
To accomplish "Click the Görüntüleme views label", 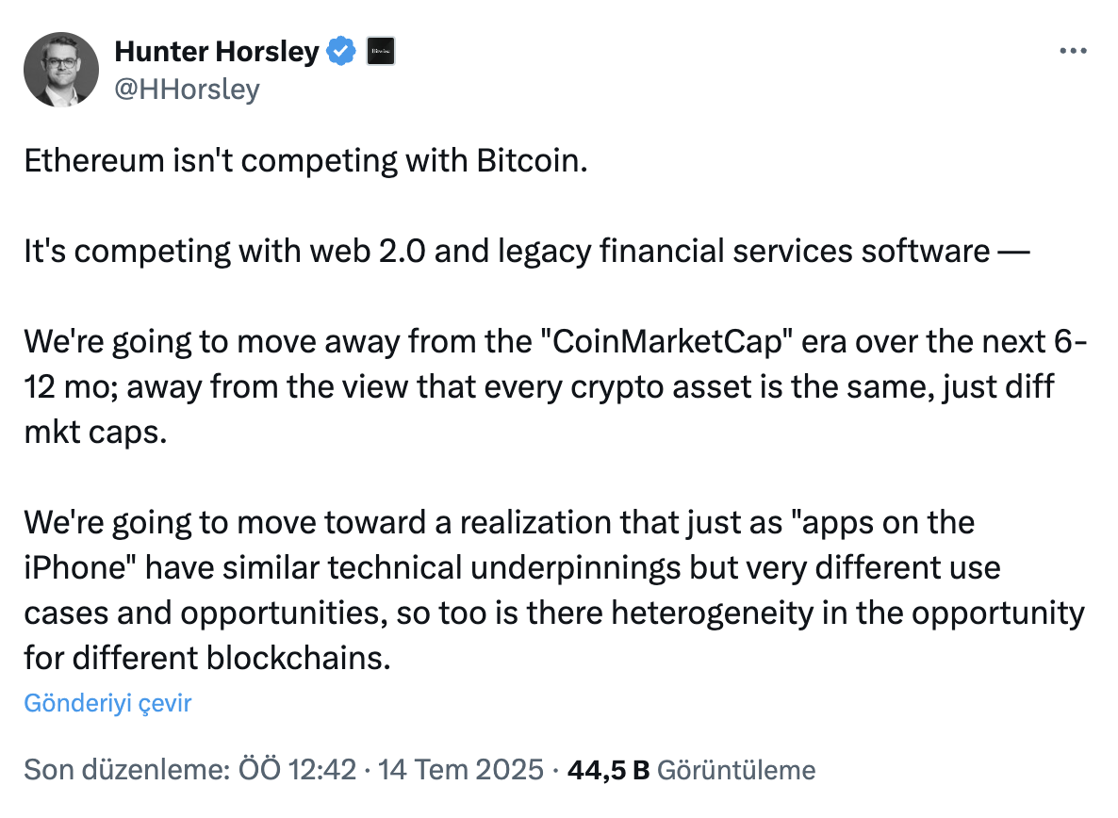I will 736,770.
